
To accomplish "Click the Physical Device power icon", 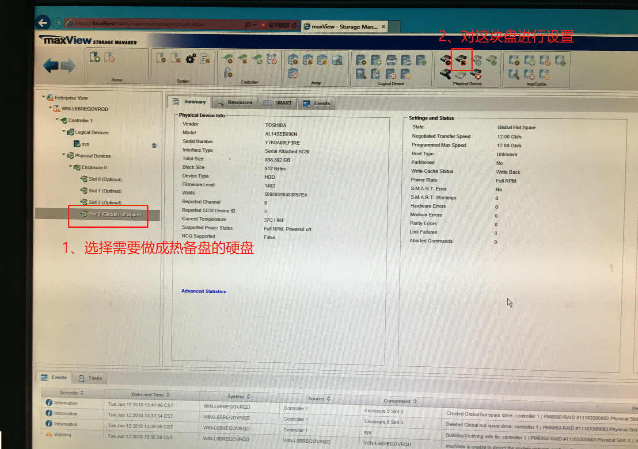I will click(476, 60).
